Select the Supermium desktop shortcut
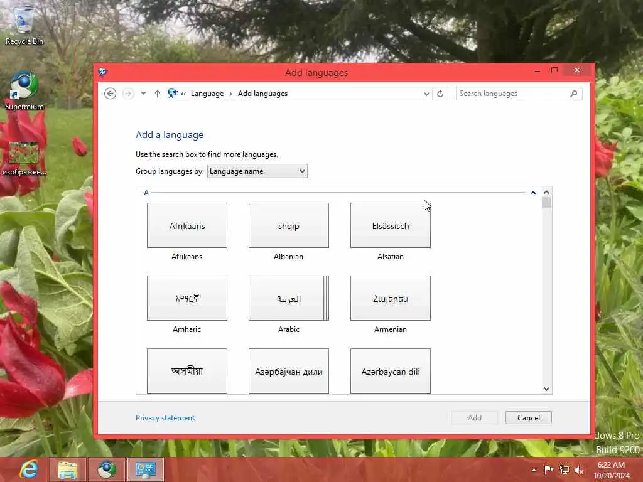 point(24,90)
